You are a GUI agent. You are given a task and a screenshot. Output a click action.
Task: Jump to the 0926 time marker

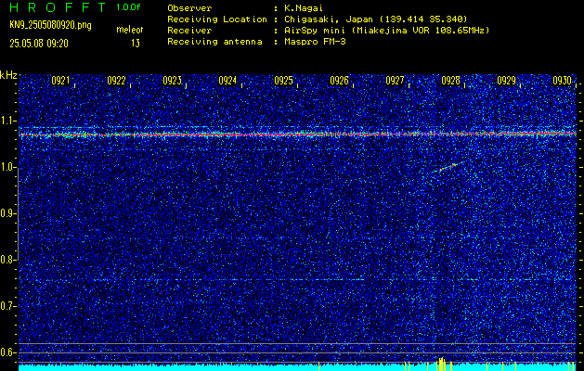pos(339,81)
